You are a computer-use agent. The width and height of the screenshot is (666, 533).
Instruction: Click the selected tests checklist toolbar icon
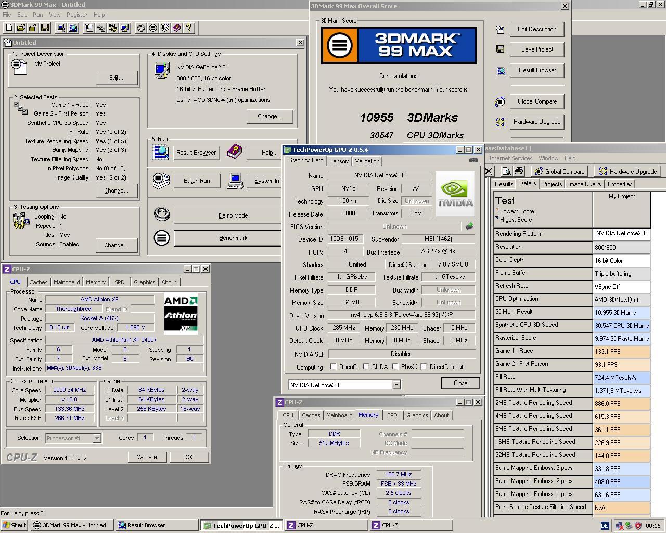click(101, 28)
